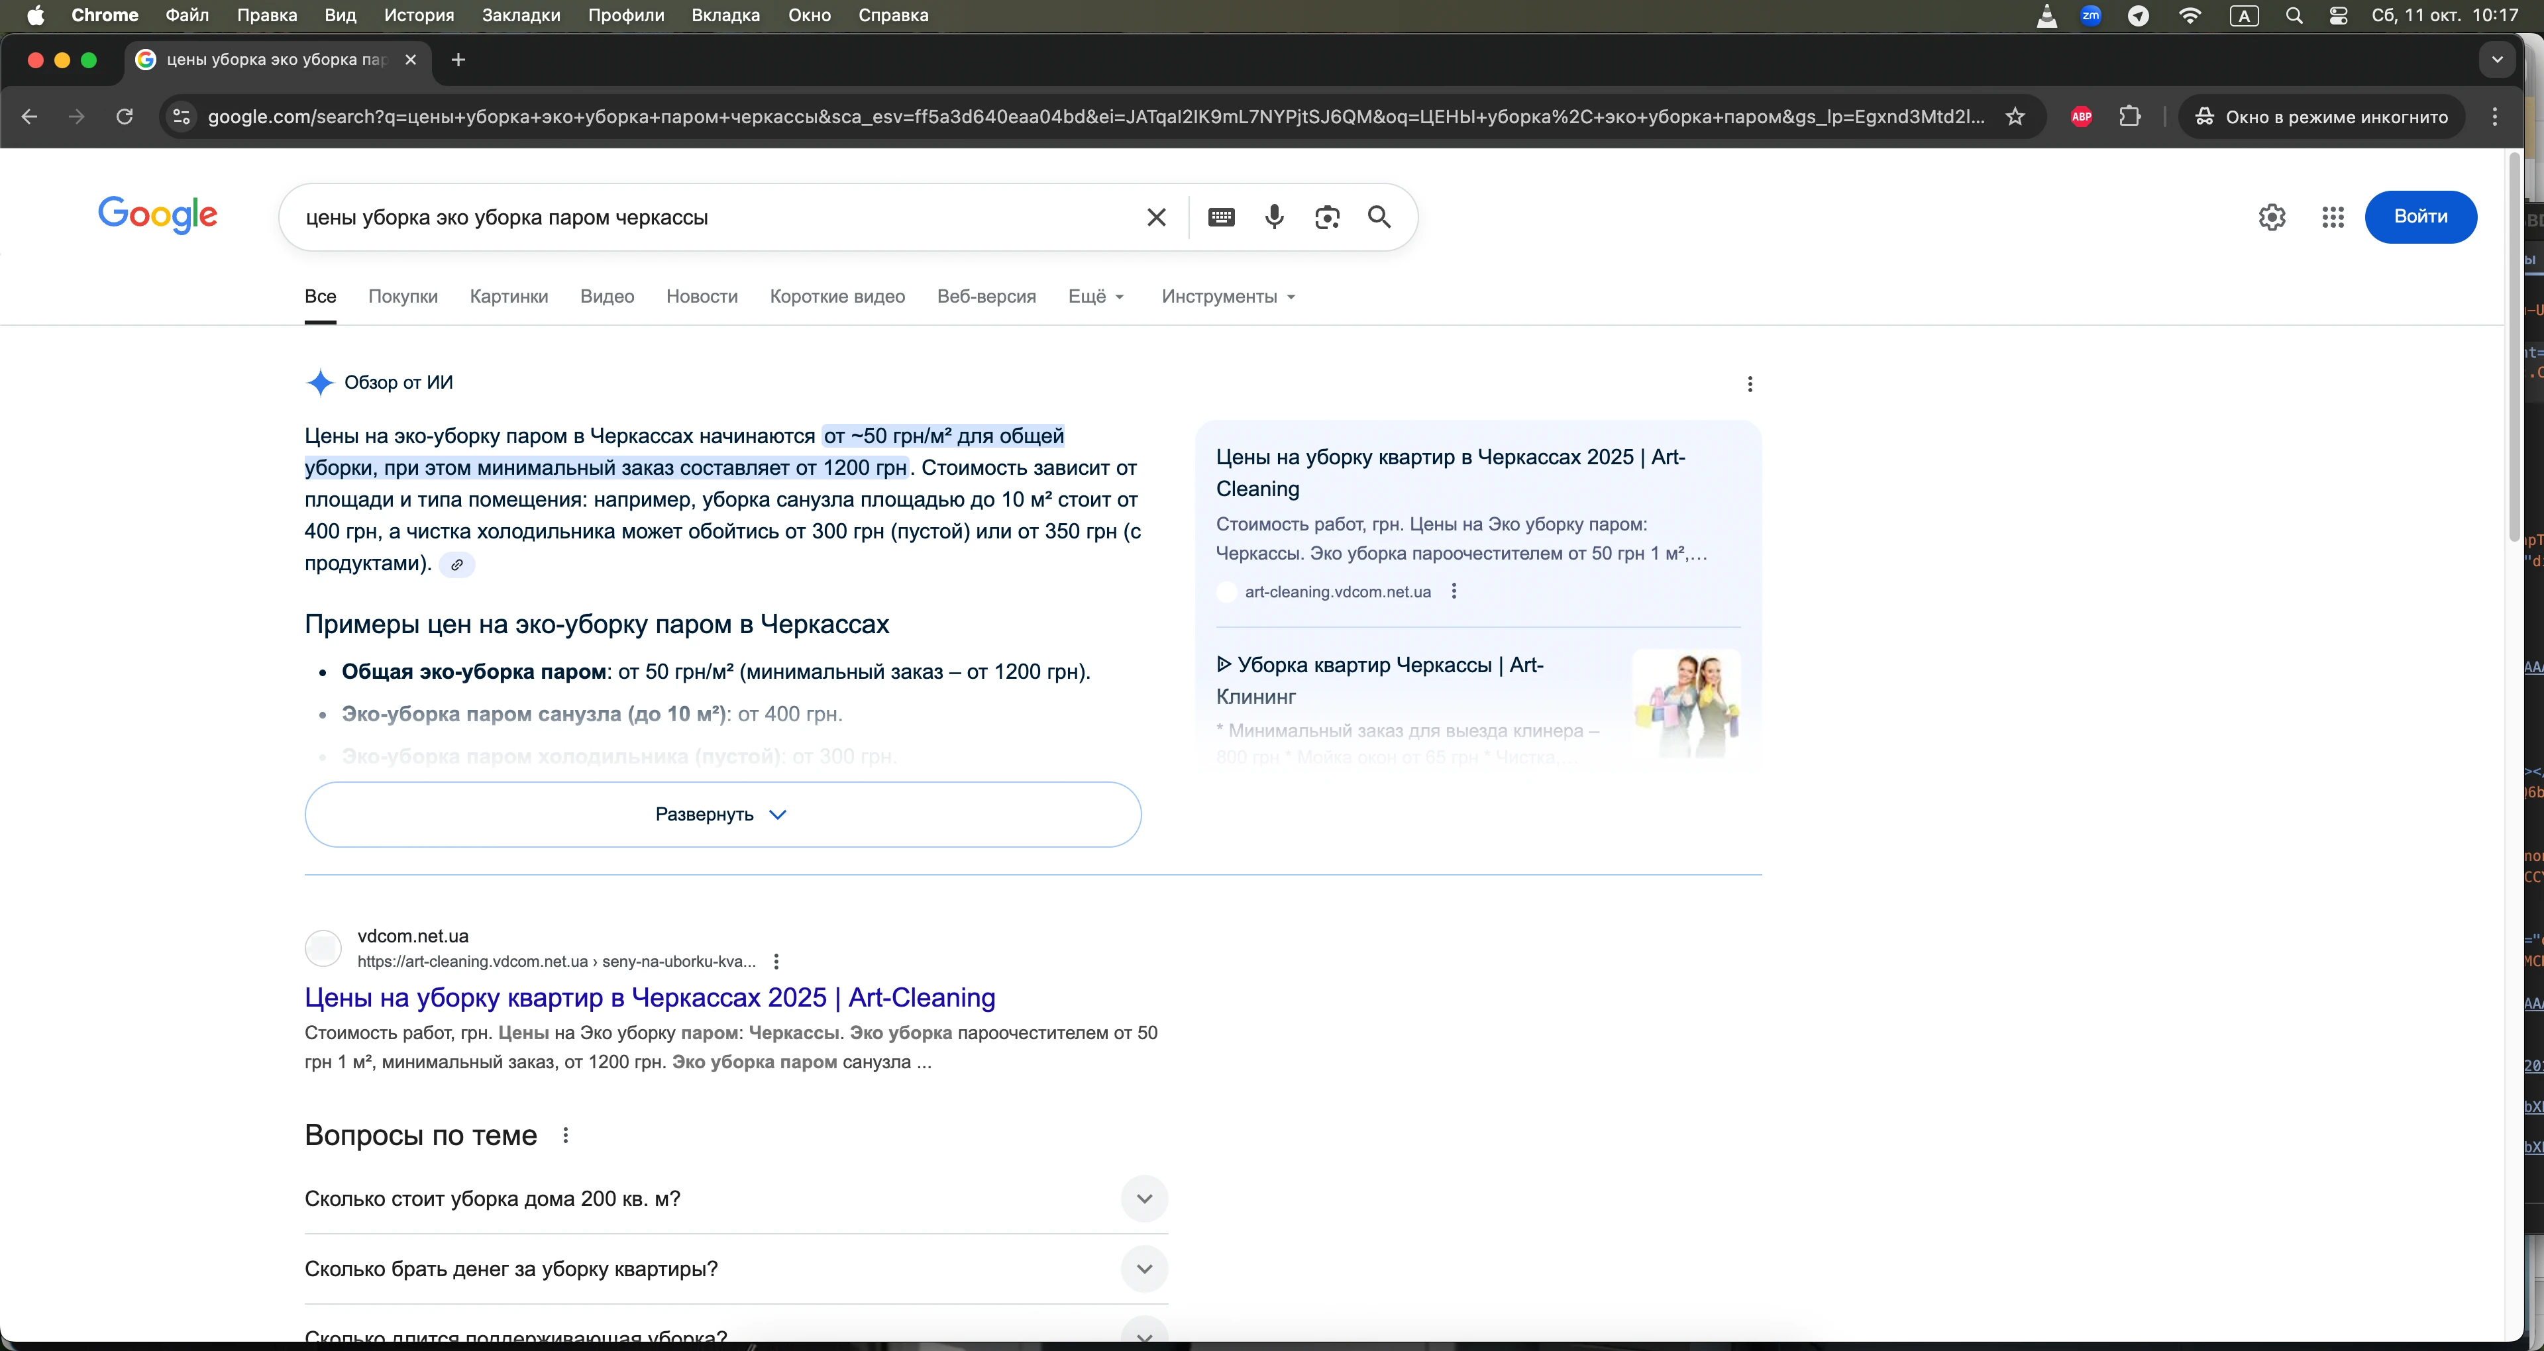Clear the search box with X icon

point(1157,217)
